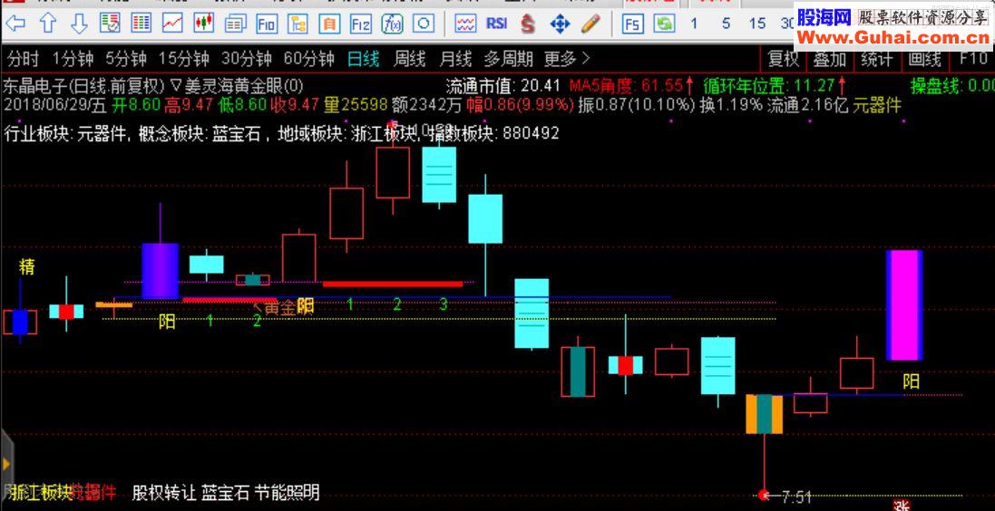The width and height of the screenshot is (995, 511).
Task: Open the f(x) formula manager icon
Action: click(392, 24)
